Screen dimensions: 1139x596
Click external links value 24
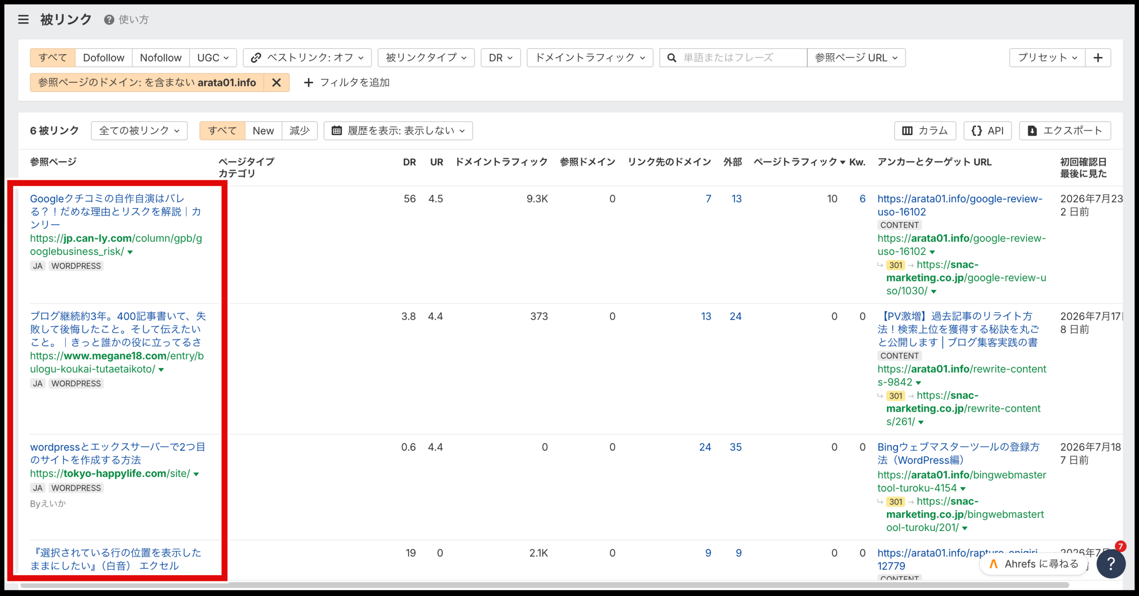click(x=735, y=316)
